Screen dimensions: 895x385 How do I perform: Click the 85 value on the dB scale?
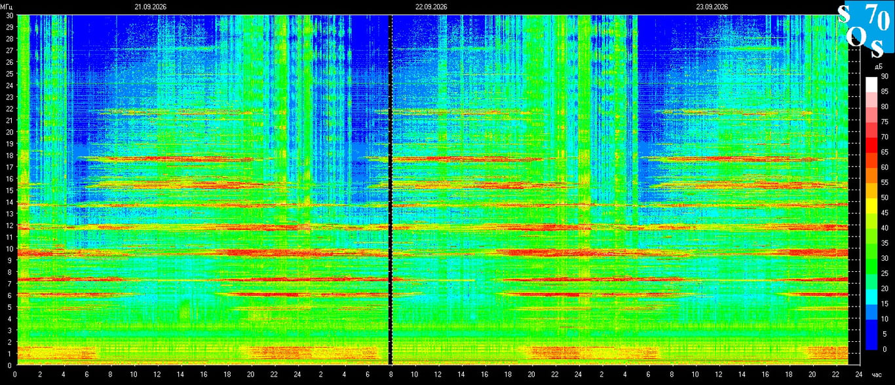tap(884, 92)
